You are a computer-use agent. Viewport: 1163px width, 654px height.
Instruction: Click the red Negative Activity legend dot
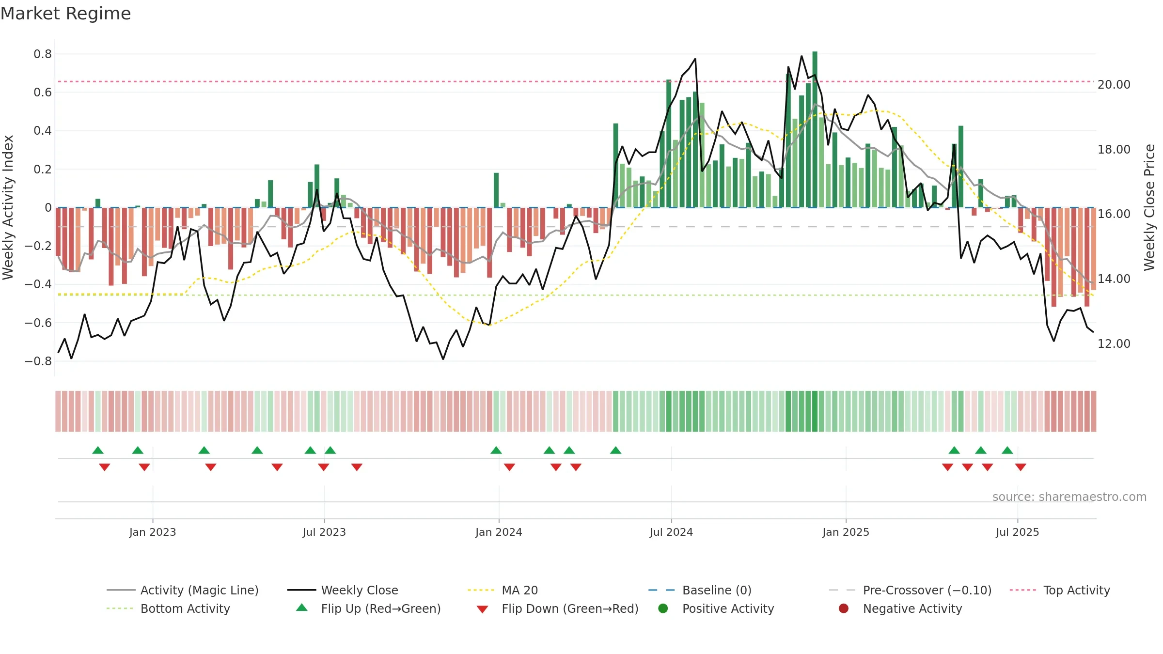[x=843, y=608]
